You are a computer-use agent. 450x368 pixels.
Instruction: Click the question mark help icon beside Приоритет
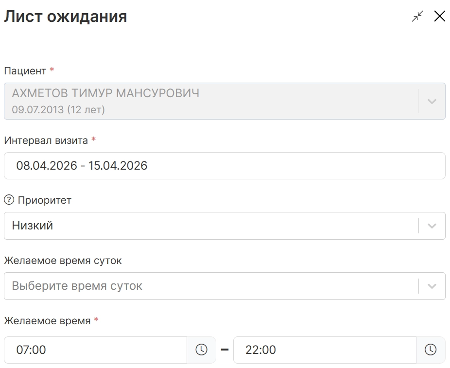(x=9, y=200)
